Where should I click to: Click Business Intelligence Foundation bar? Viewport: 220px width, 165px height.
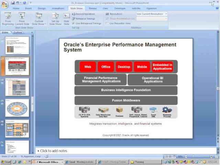(126, 90)
